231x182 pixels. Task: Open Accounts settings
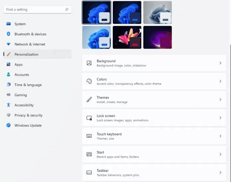point(37,75)
